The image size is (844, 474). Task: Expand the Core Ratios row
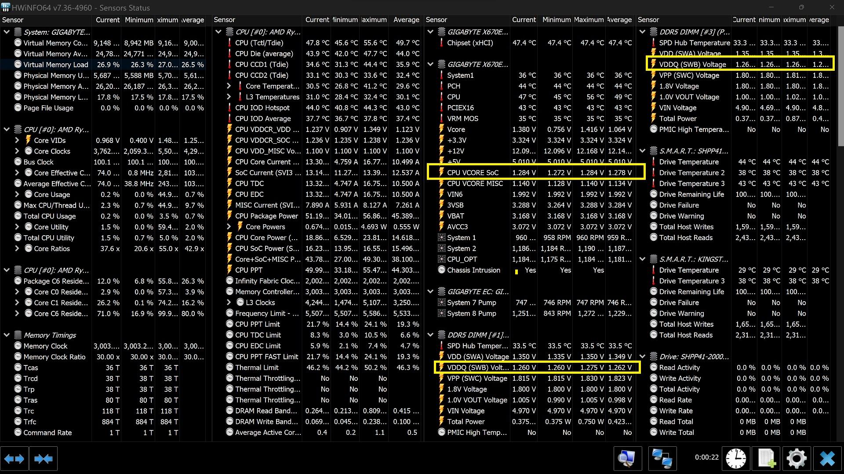17,248
